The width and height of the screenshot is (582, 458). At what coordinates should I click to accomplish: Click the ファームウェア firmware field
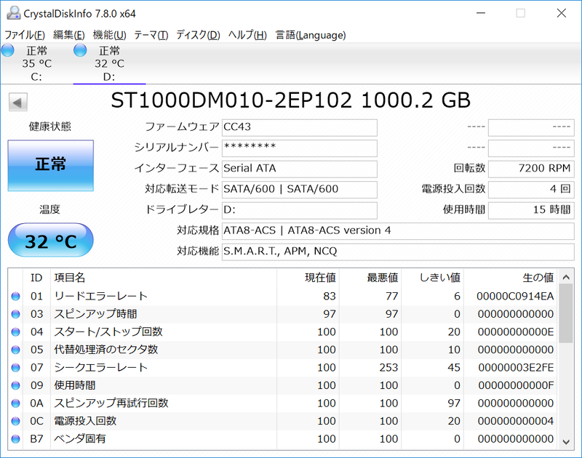coord(299,127)
